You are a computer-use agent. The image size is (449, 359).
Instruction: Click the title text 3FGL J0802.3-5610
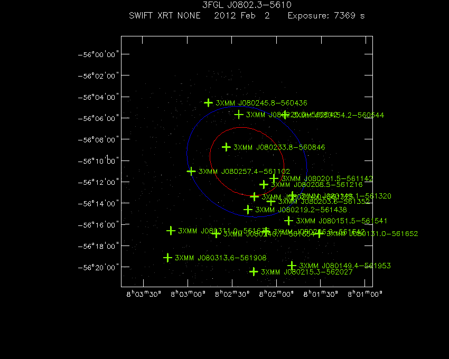[x=247, y=5]
